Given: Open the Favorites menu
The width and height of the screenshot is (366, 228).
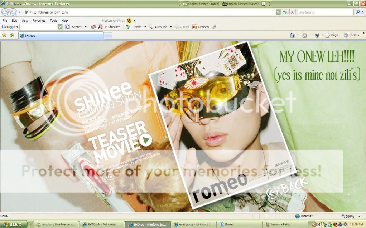Looking at the screenshot, I should point(39,20).
